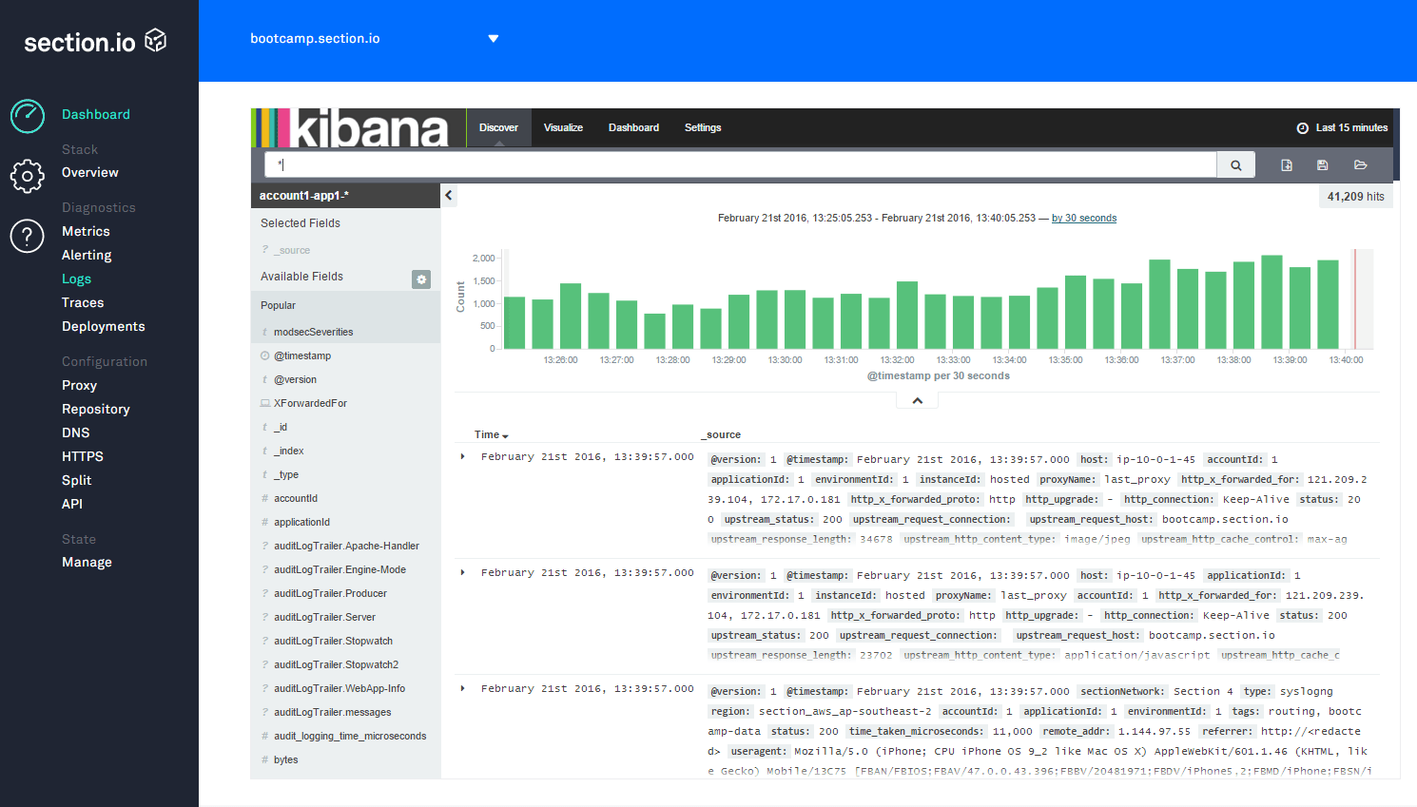
Task: Run search with the magnifier button
Action: coord(1235,165)
